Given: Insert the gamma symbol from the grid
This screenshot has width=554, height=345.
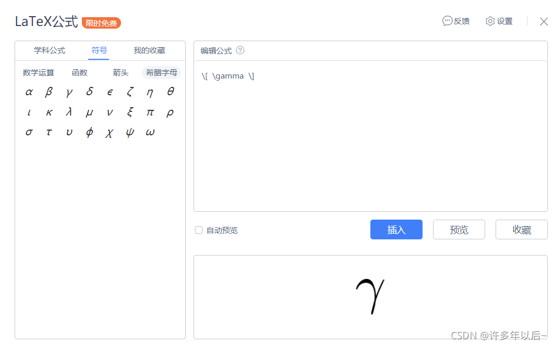Looking at the screenshot, I should tap(69, 92).
